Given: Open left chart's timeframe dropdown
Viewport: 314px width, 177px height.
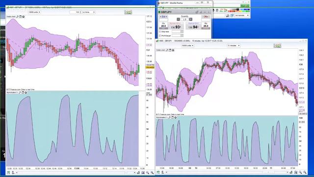Looking at the screenshot, I should pos(89,12).
